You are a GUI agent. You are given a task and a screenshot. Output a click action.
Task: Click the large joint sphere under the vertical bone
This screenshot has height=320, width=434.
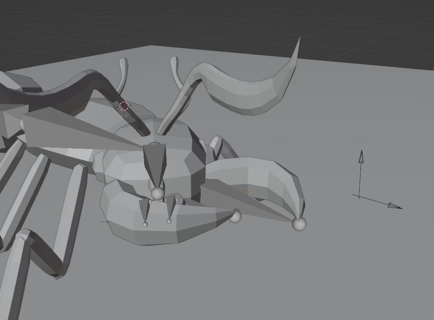[x=158, y=193]
